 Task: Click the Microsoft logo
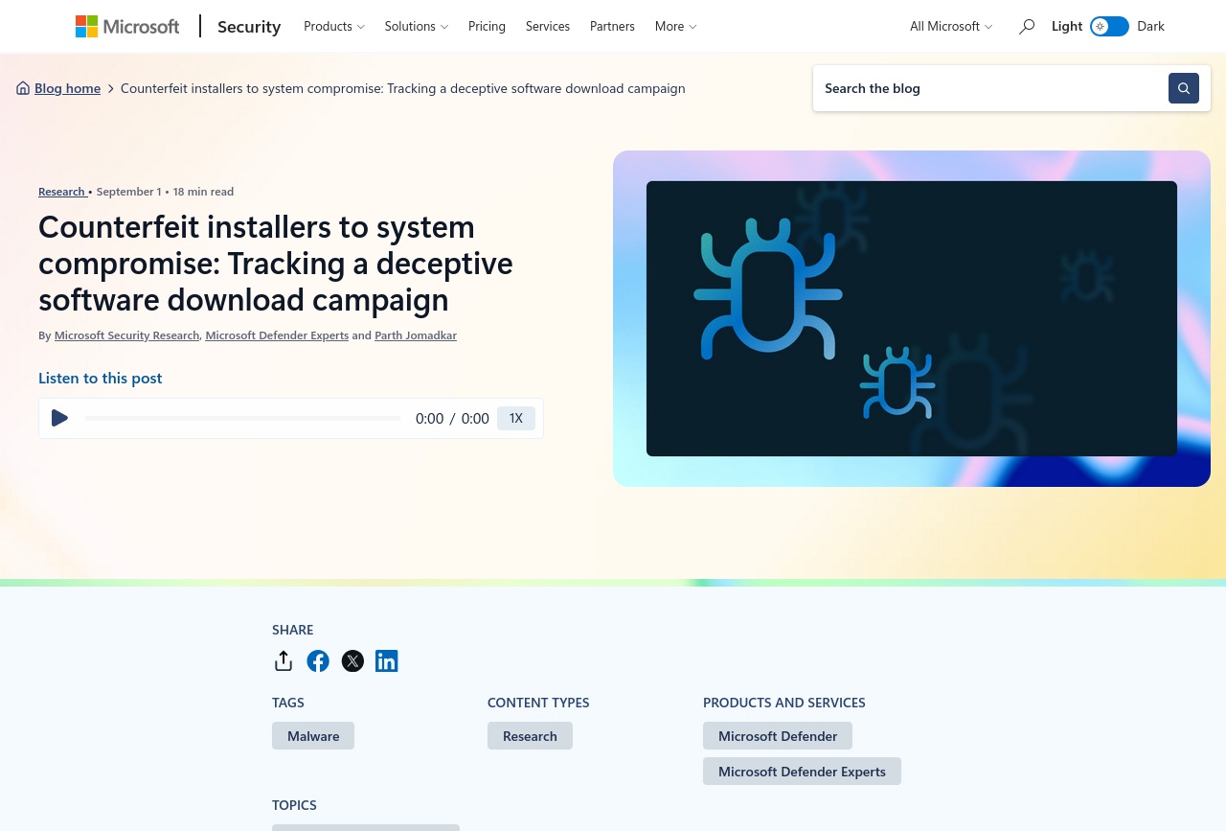pyautogui.click(x=127, y=26)
